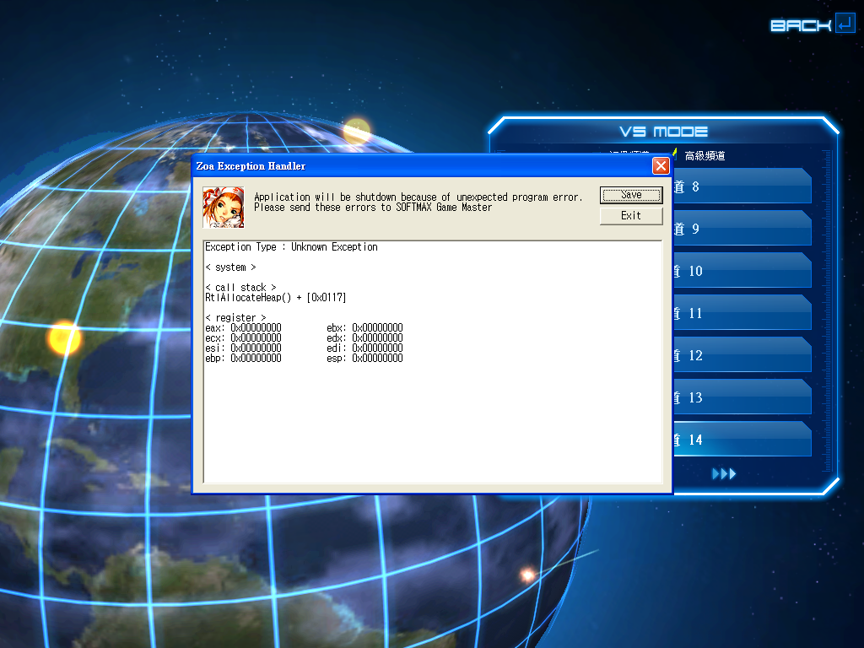
Task: Select channel 11 in VS Mode list
Action: [742, 313]
